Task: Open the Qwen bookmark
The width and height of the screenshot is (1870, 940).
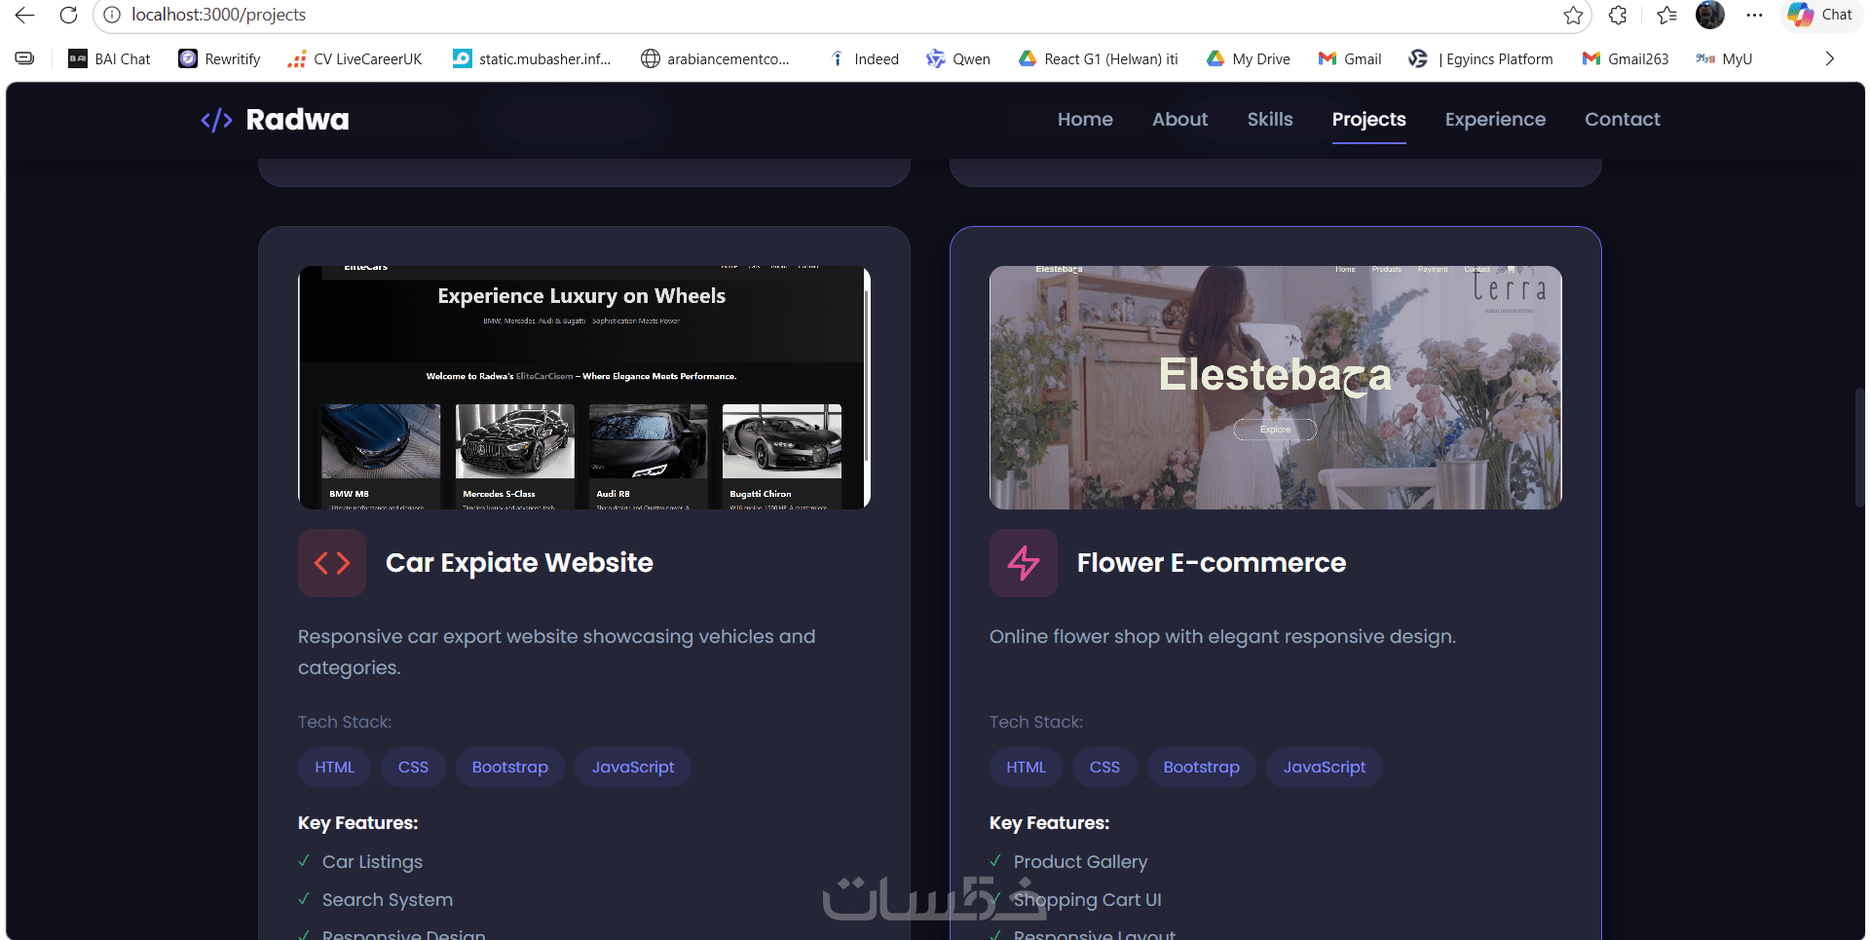Action: click(958, 58)
